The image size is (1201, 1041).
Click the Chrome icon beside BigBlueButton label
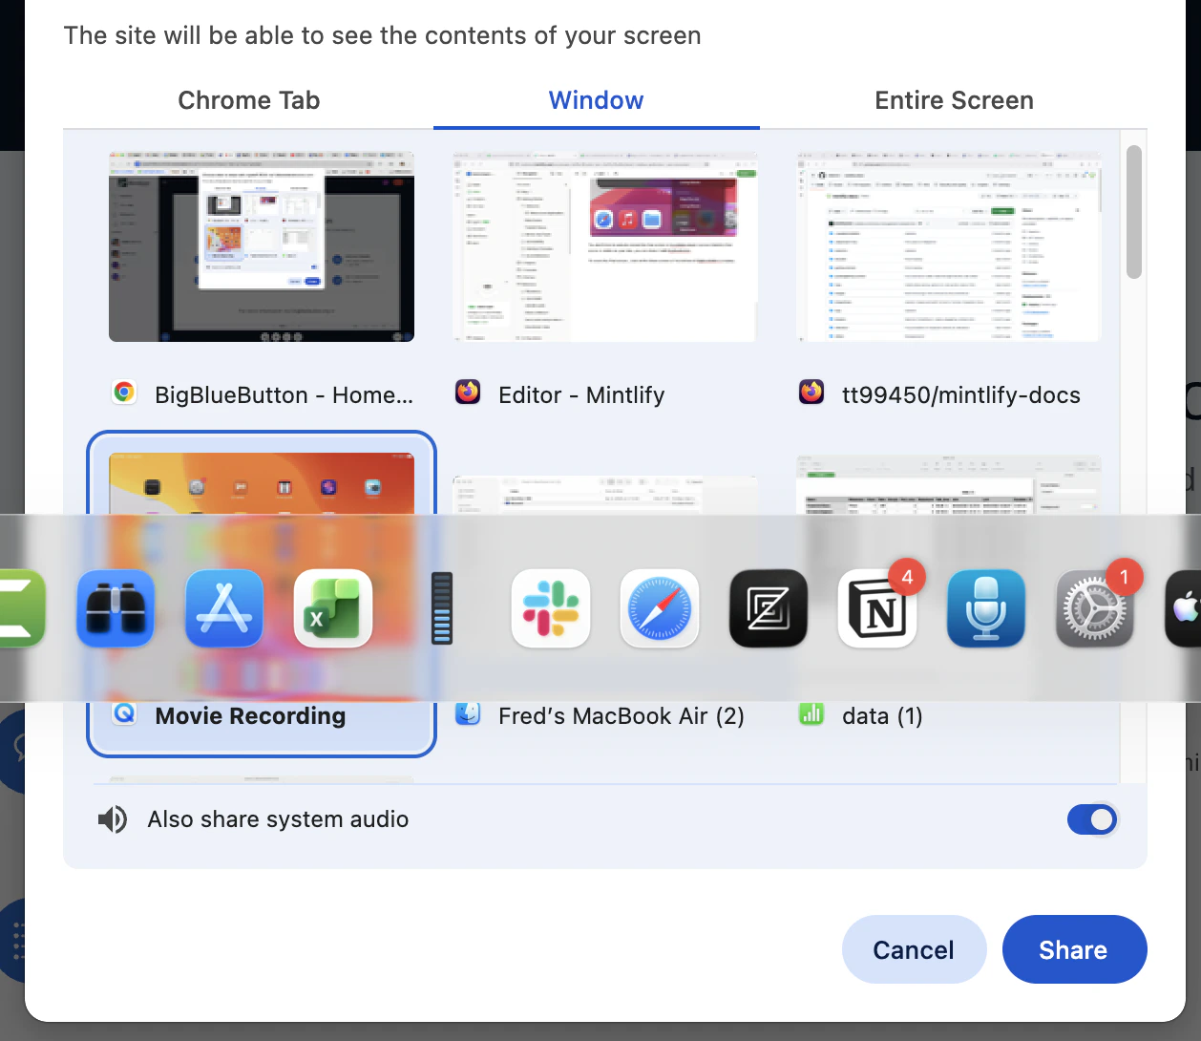pyautogui.click(x=124, y=393)
